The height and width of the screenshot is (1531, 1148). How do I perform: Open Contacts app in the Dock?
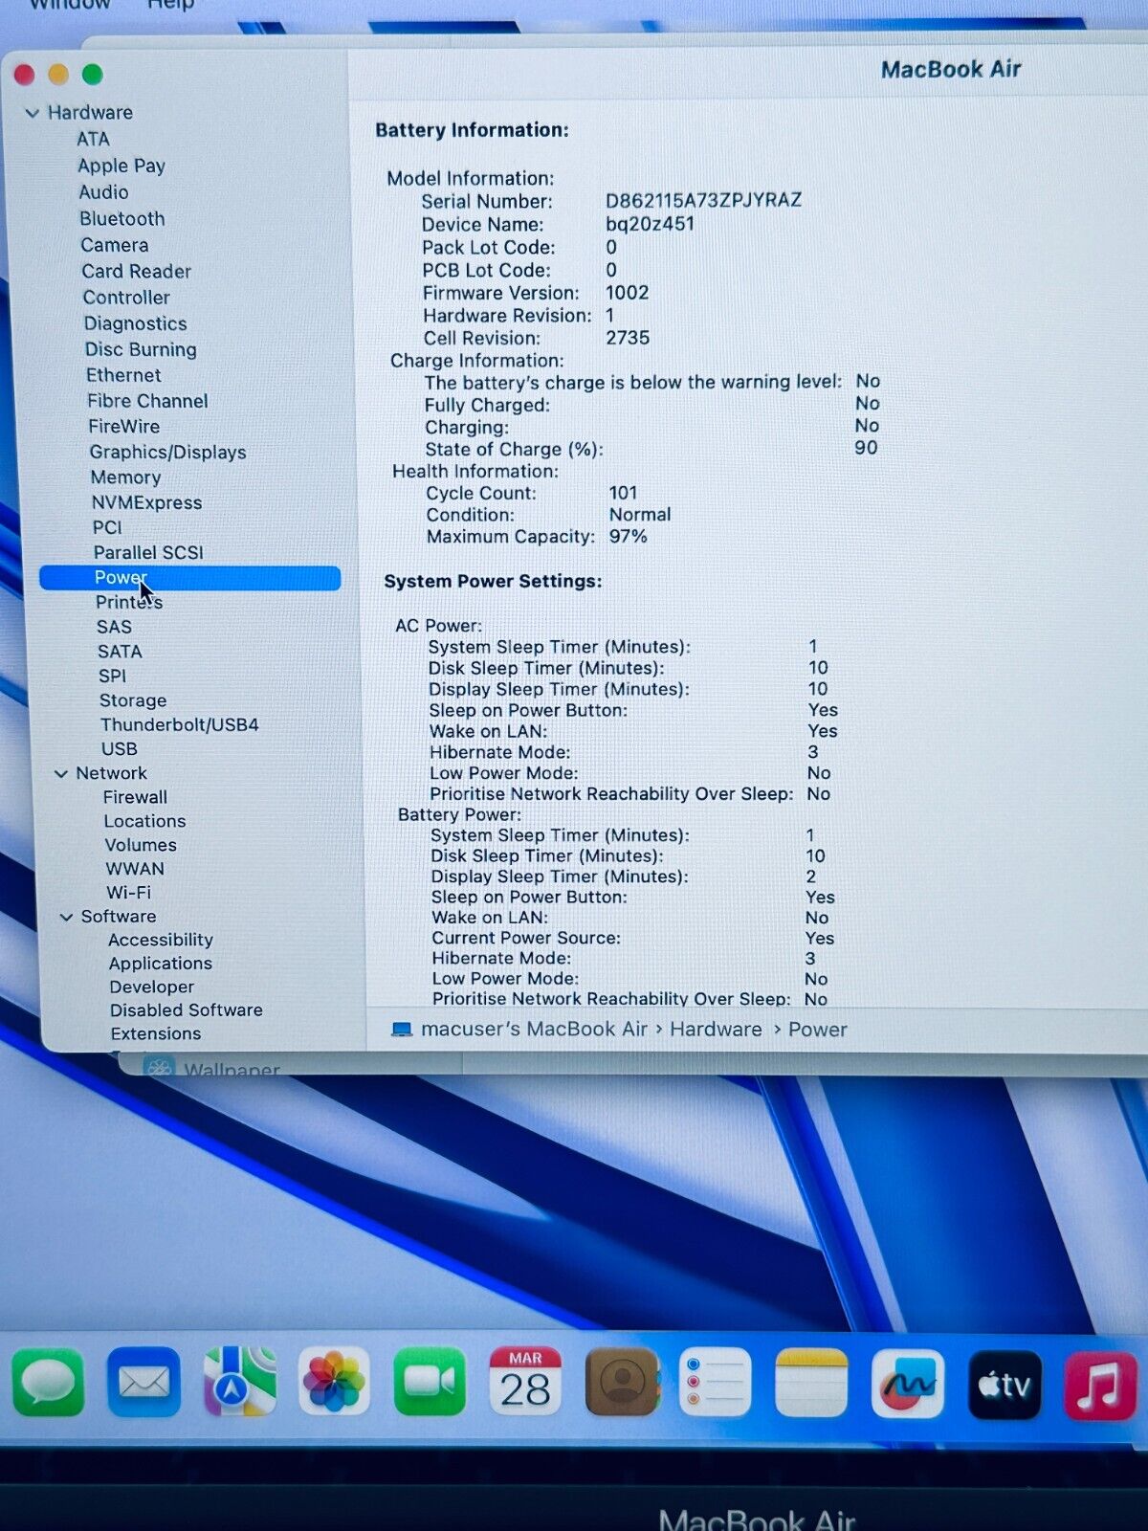[621, 1383]
